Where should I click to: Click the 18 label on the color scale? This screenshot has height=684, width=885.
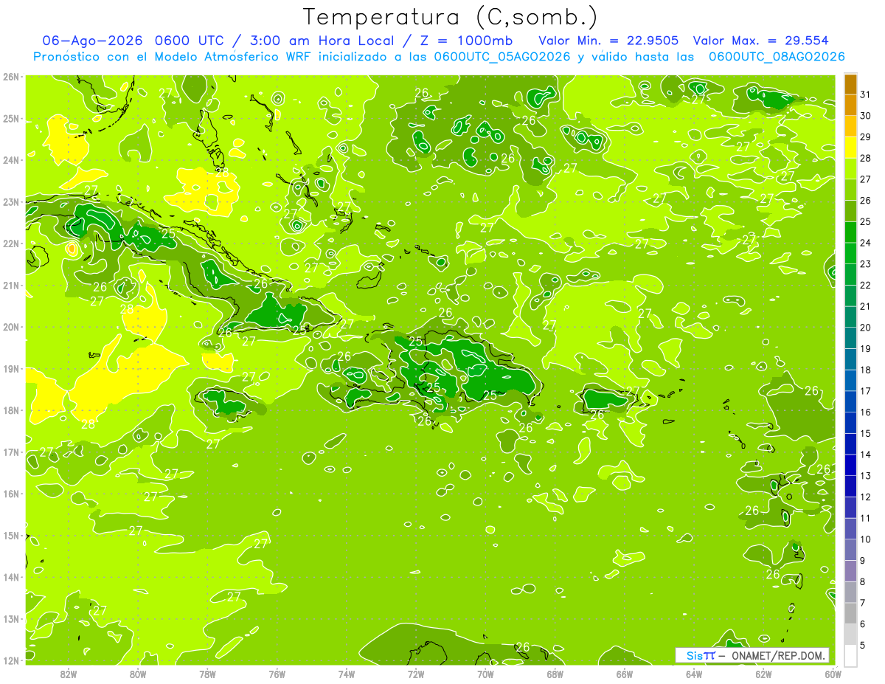tap(865, 370)
